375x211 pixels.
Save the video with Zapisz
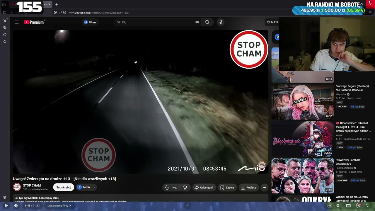[x=227, y=188]
